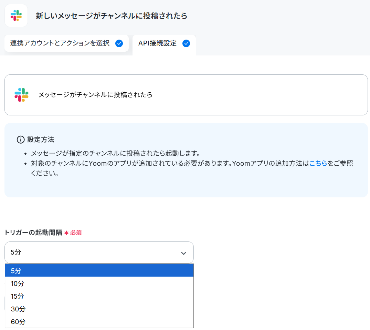Choose the 10分 interval option
Viewport: 370px width, 330px height.
coord(99,283)
